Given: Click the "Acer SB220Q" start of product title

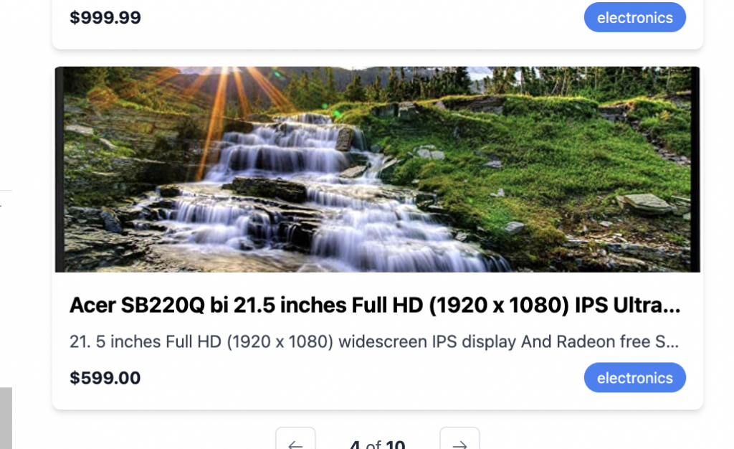Looking at the screenshot, I should [x=137, y=306].
